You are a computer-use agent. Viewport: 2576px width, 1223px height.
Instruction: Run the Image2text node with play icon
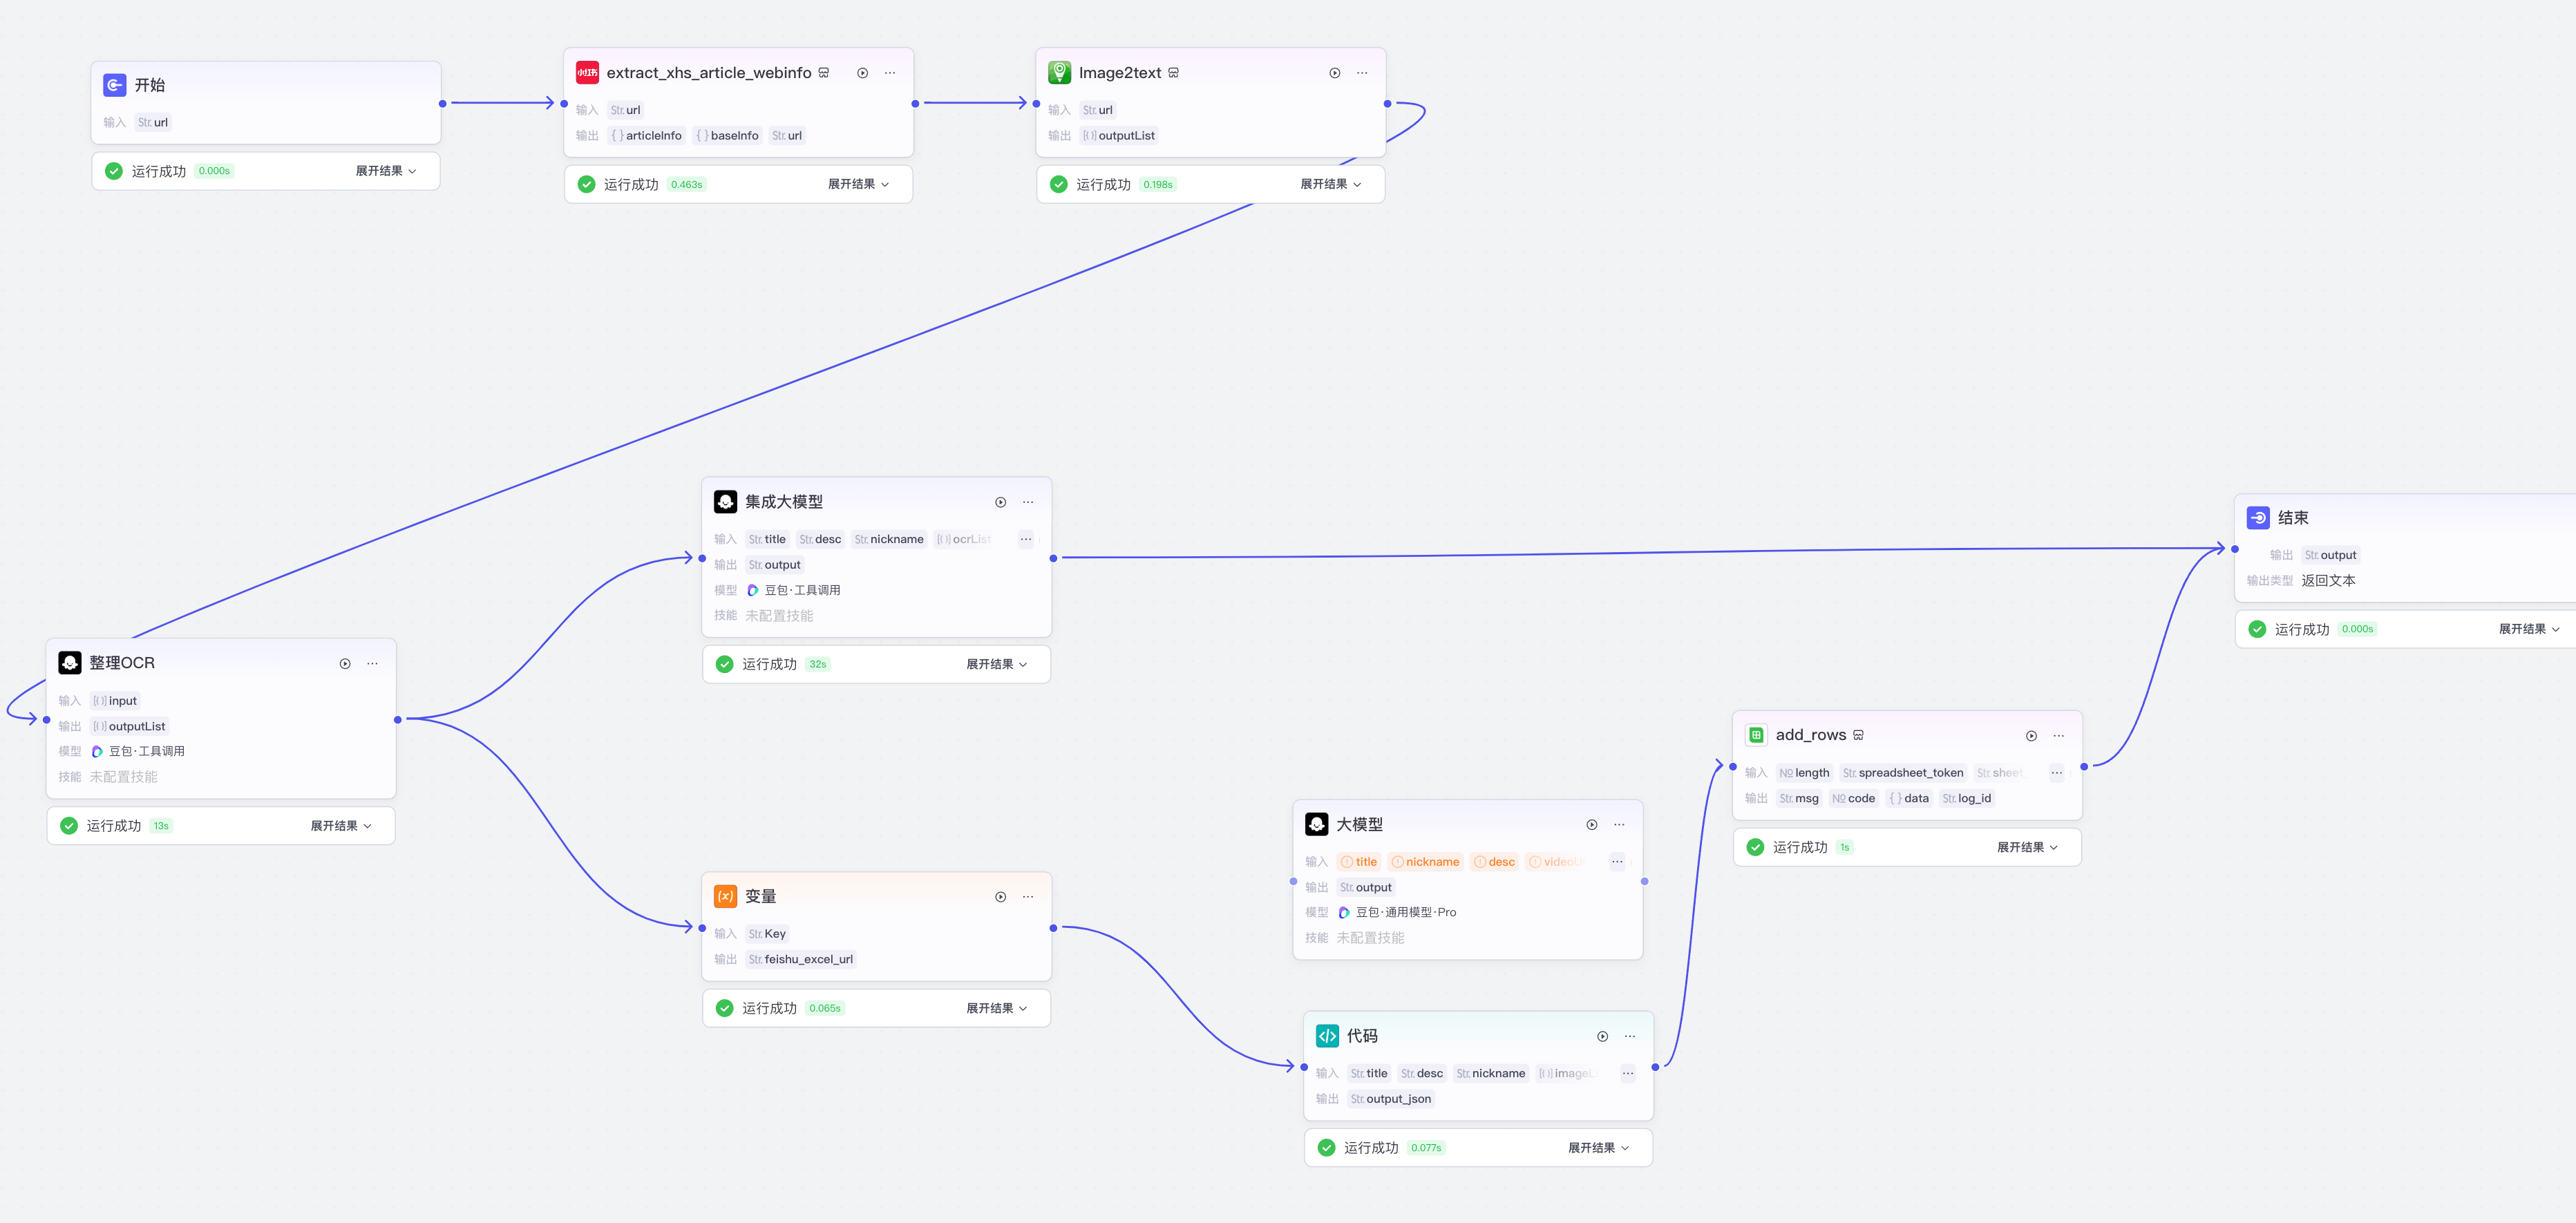(x=1334, y=73)
